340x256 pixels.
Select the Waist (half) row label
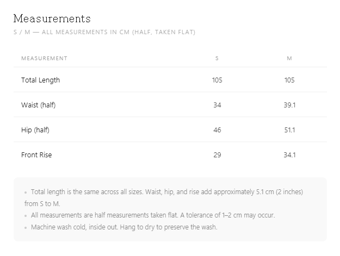[39, 105]
